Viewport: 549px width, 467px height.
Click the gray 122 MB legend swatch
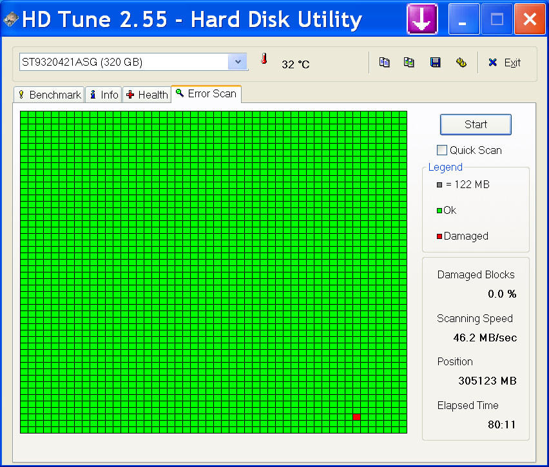pos(439,185)
